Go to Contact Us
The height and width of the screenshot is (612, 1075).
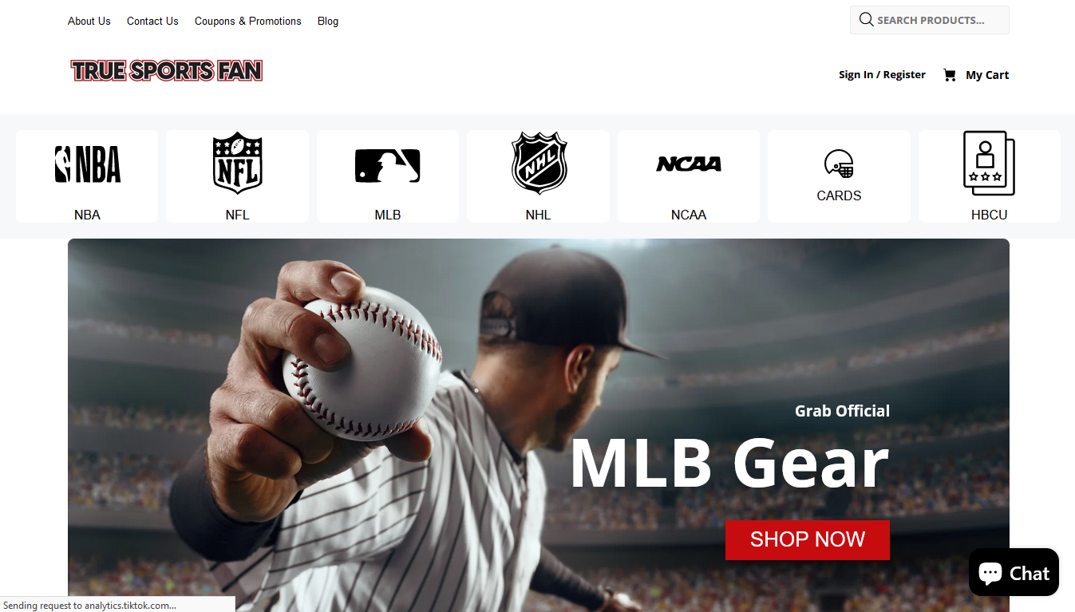[152, 22]
